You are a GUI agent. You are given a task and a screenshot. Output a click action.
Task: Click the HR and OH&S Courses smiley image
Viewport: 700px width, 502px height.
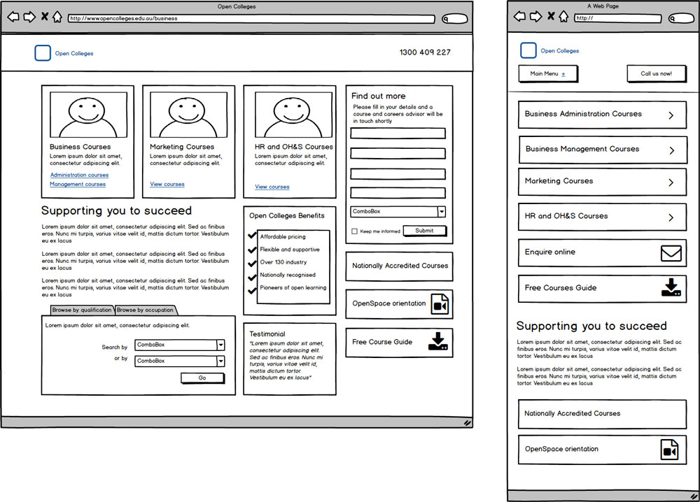click(x=293, y=115)
